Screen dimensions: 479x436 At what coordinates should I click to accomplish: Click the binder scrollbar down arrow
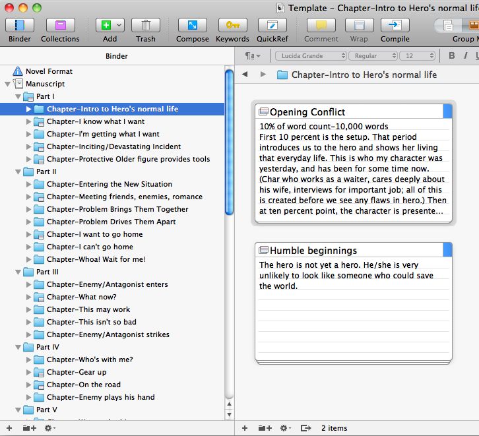tap(229, 415)
